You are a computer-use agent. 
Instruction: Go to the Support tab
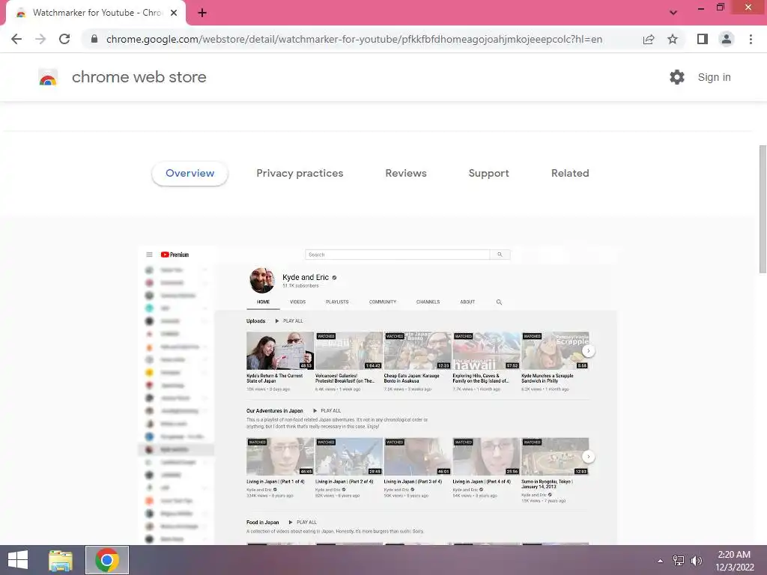(488, 173)
